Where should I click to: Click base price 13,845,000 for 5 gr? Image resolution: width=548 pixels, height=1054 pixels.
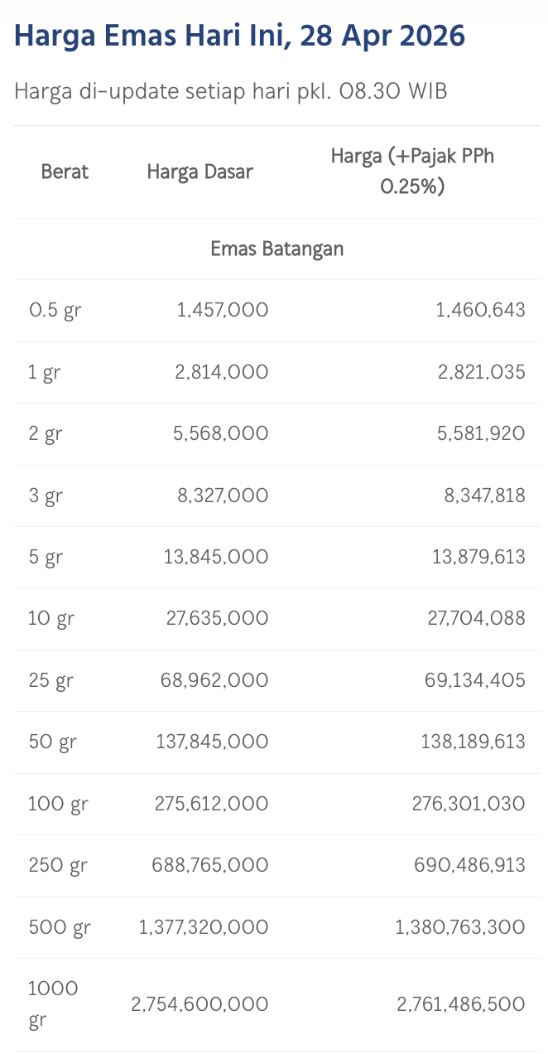coord(216,557)
